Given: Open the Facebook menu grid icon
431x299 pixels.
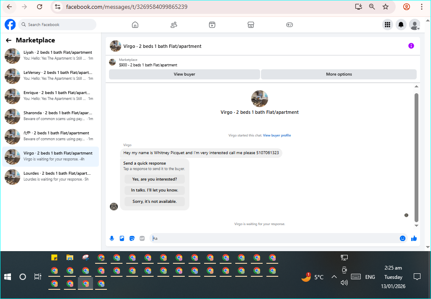Looking at the screenshot, I should click(388, 25).
